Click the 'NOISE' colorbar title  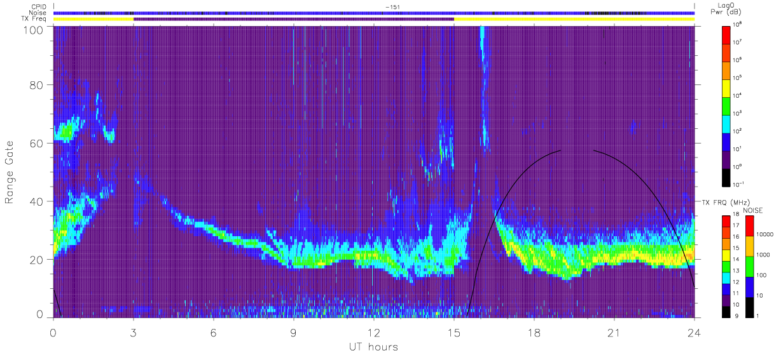(753, 210)
